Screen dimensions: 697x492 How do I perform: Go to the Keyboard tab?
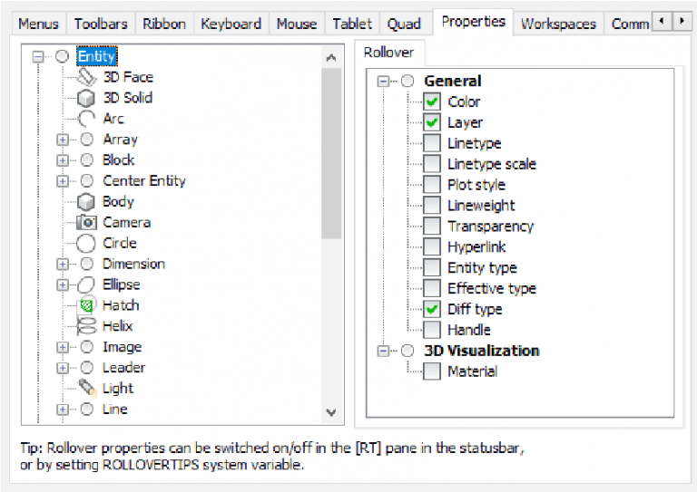click(x=231, y=24)
